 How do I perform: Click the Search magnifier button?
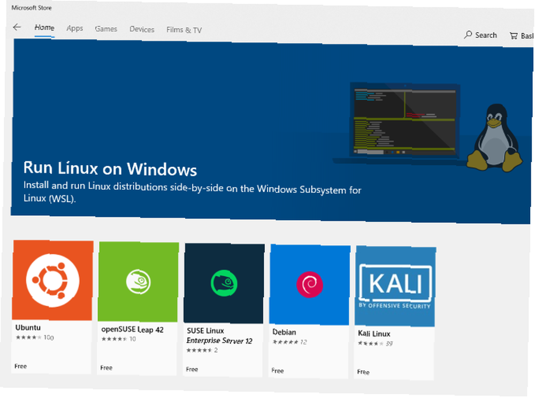click(480, 35)
